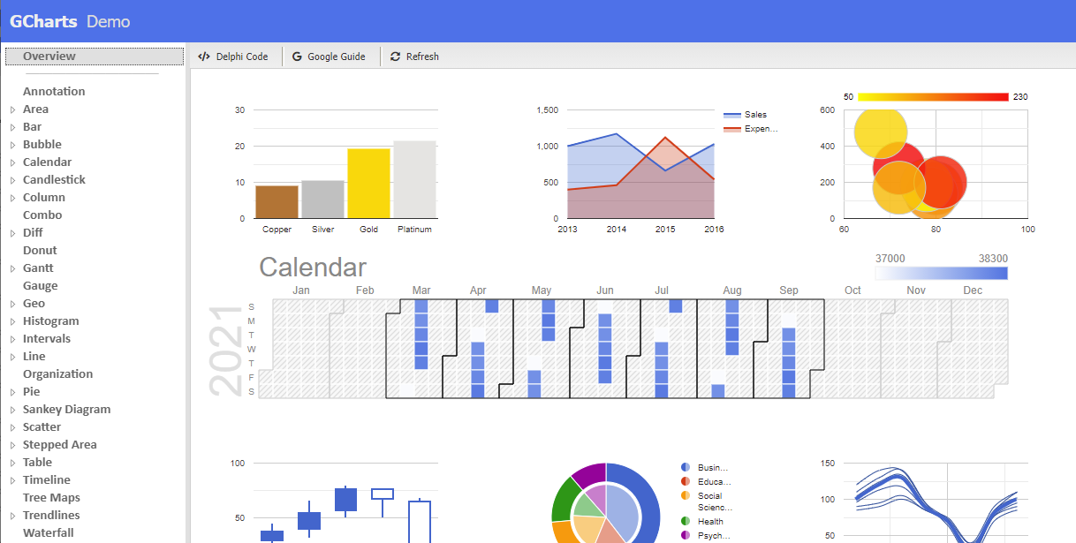This screenshot has height=543, width=1076.
Task: Click the Gold bar in column chart
Action: (x=368, y=184)
